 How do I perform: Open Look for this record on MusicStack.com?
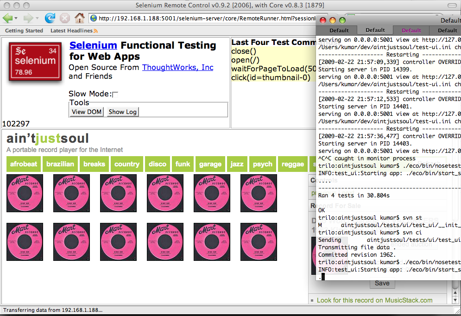374,300
